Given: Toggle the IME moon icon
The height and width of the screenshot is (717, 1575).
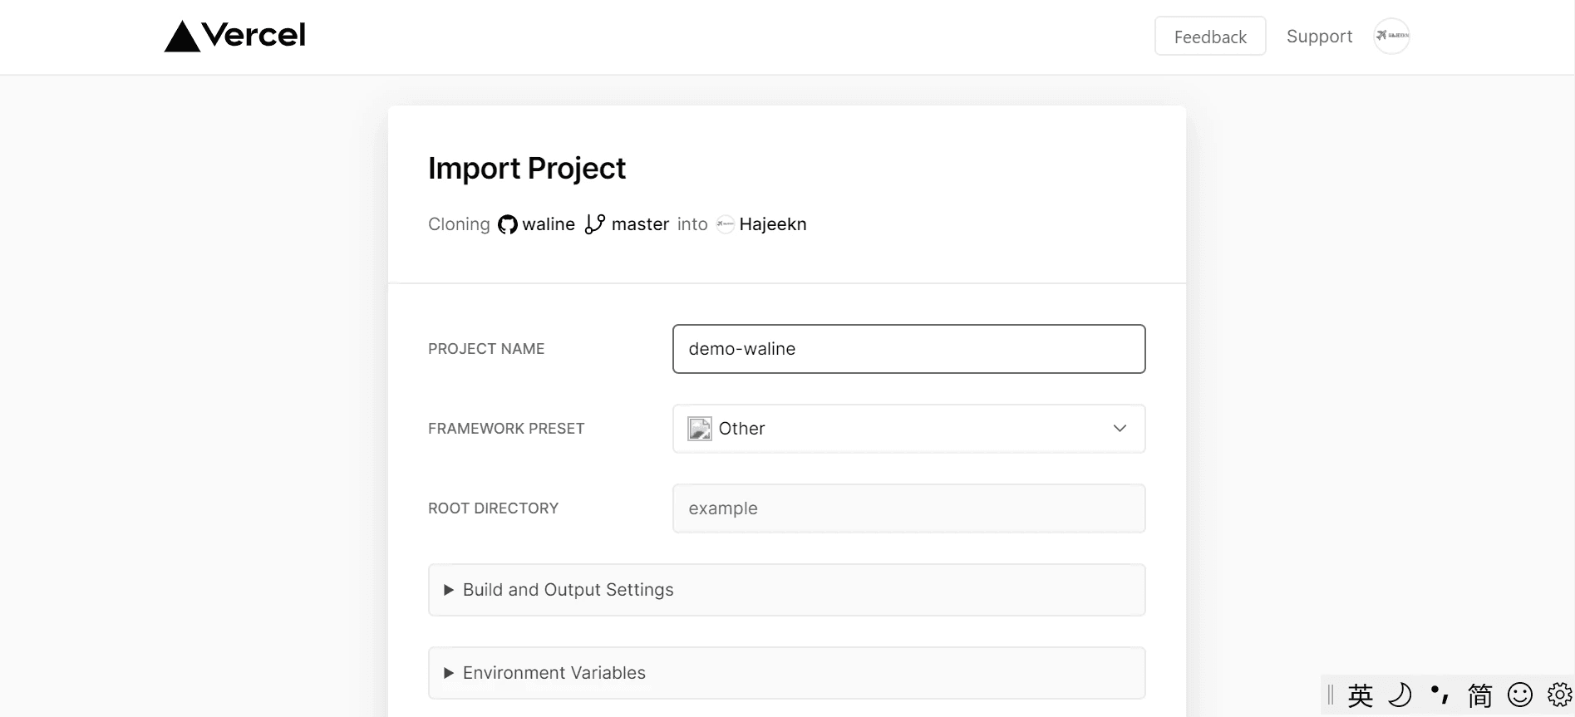Looking at the screenshot, I should click(1400, 695).
